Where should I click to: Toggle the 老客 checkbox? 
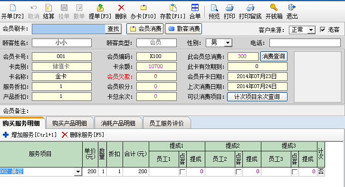tap(323, 30)
